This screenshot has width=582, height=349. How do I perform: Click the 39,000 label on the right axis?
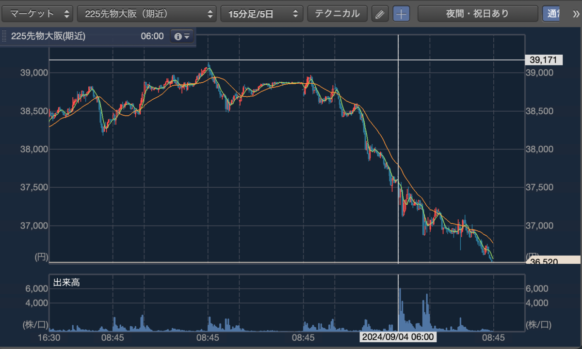pos(540,73)
